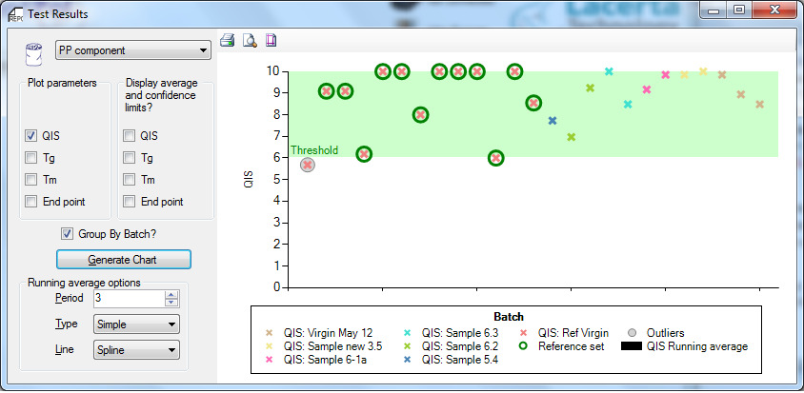Click the Print chart icon
804x393 pixels.
pos(228,40)
